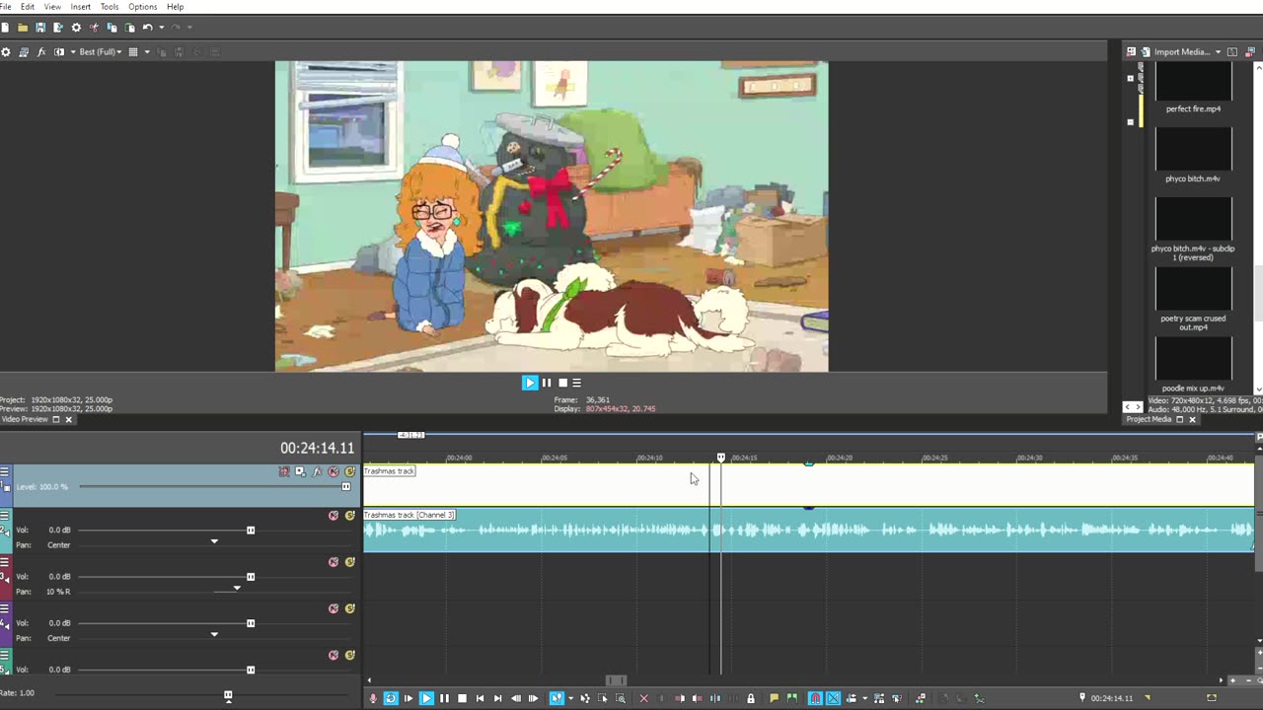1263x710 pixels.
Task: Select the Zoom Edit tool
Action: pyautogui.click(x=621, y=698)
